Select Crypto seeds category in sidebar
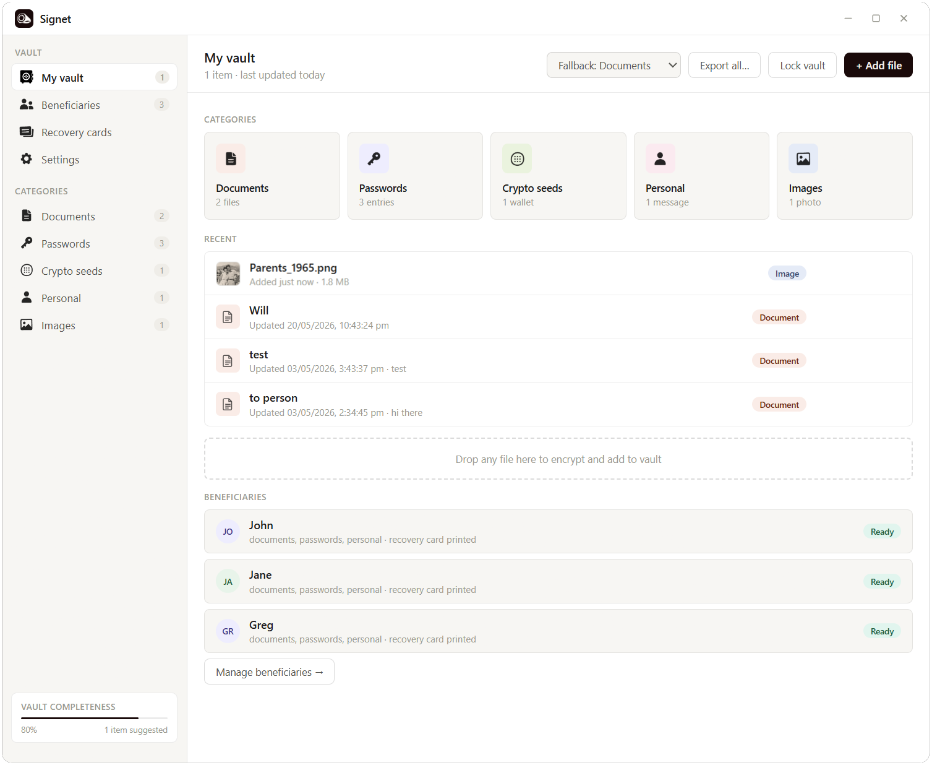The width and height of the screenshot is (932, 765). coord(94,270)
